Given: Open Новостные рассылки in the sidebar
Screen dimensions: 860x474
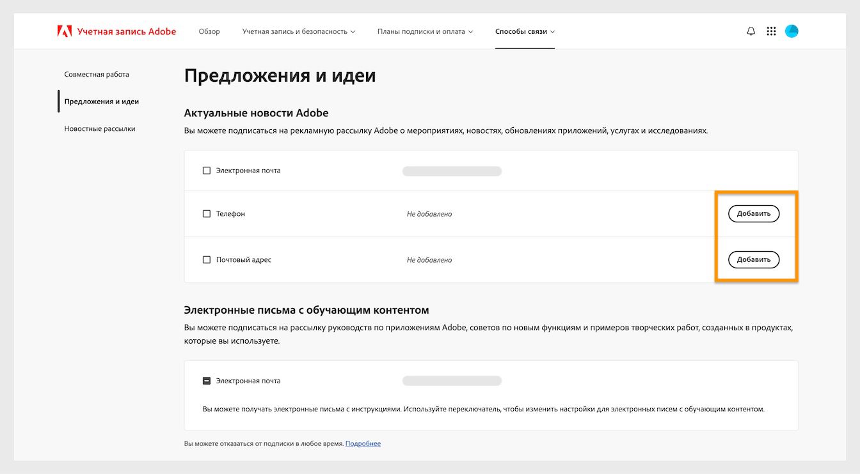Looking at the screenshot, I should pyautogui.click(x=100, y=128).
